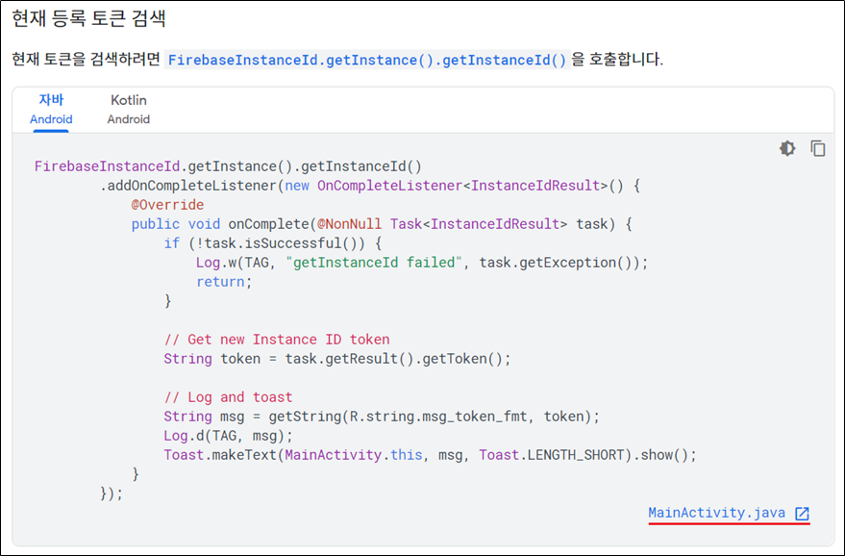Image resolution: width=845 pixels, height=556 pixels.
Task: Click the @Override annotation line
Action: (x=167, y=205)
